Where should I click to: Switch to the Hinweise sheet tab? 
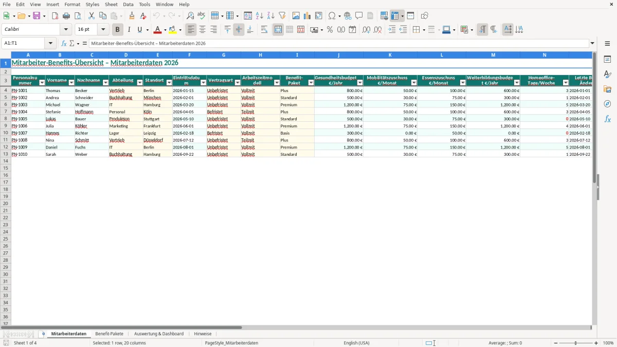pyautogui.click(x=203, y=334)
